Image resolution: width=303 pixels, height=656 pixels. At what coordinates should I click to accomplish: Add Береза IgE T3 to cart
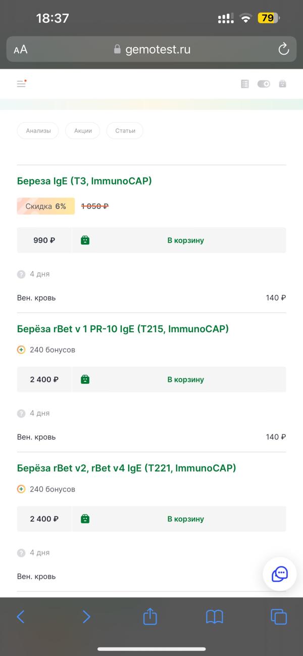coord(179,240)
